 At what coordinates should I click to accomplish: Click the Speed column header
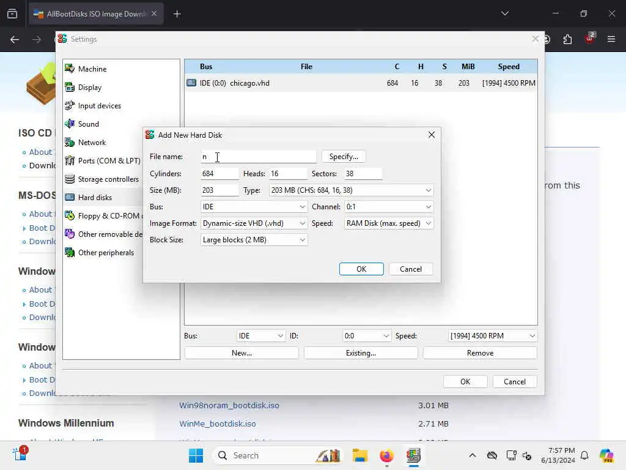pyautogui.click(x=509, y=67)
